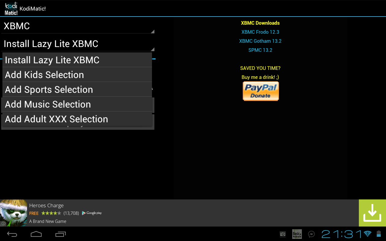Tap the green ad download arrow icon
386x241 pixels.
372,213
